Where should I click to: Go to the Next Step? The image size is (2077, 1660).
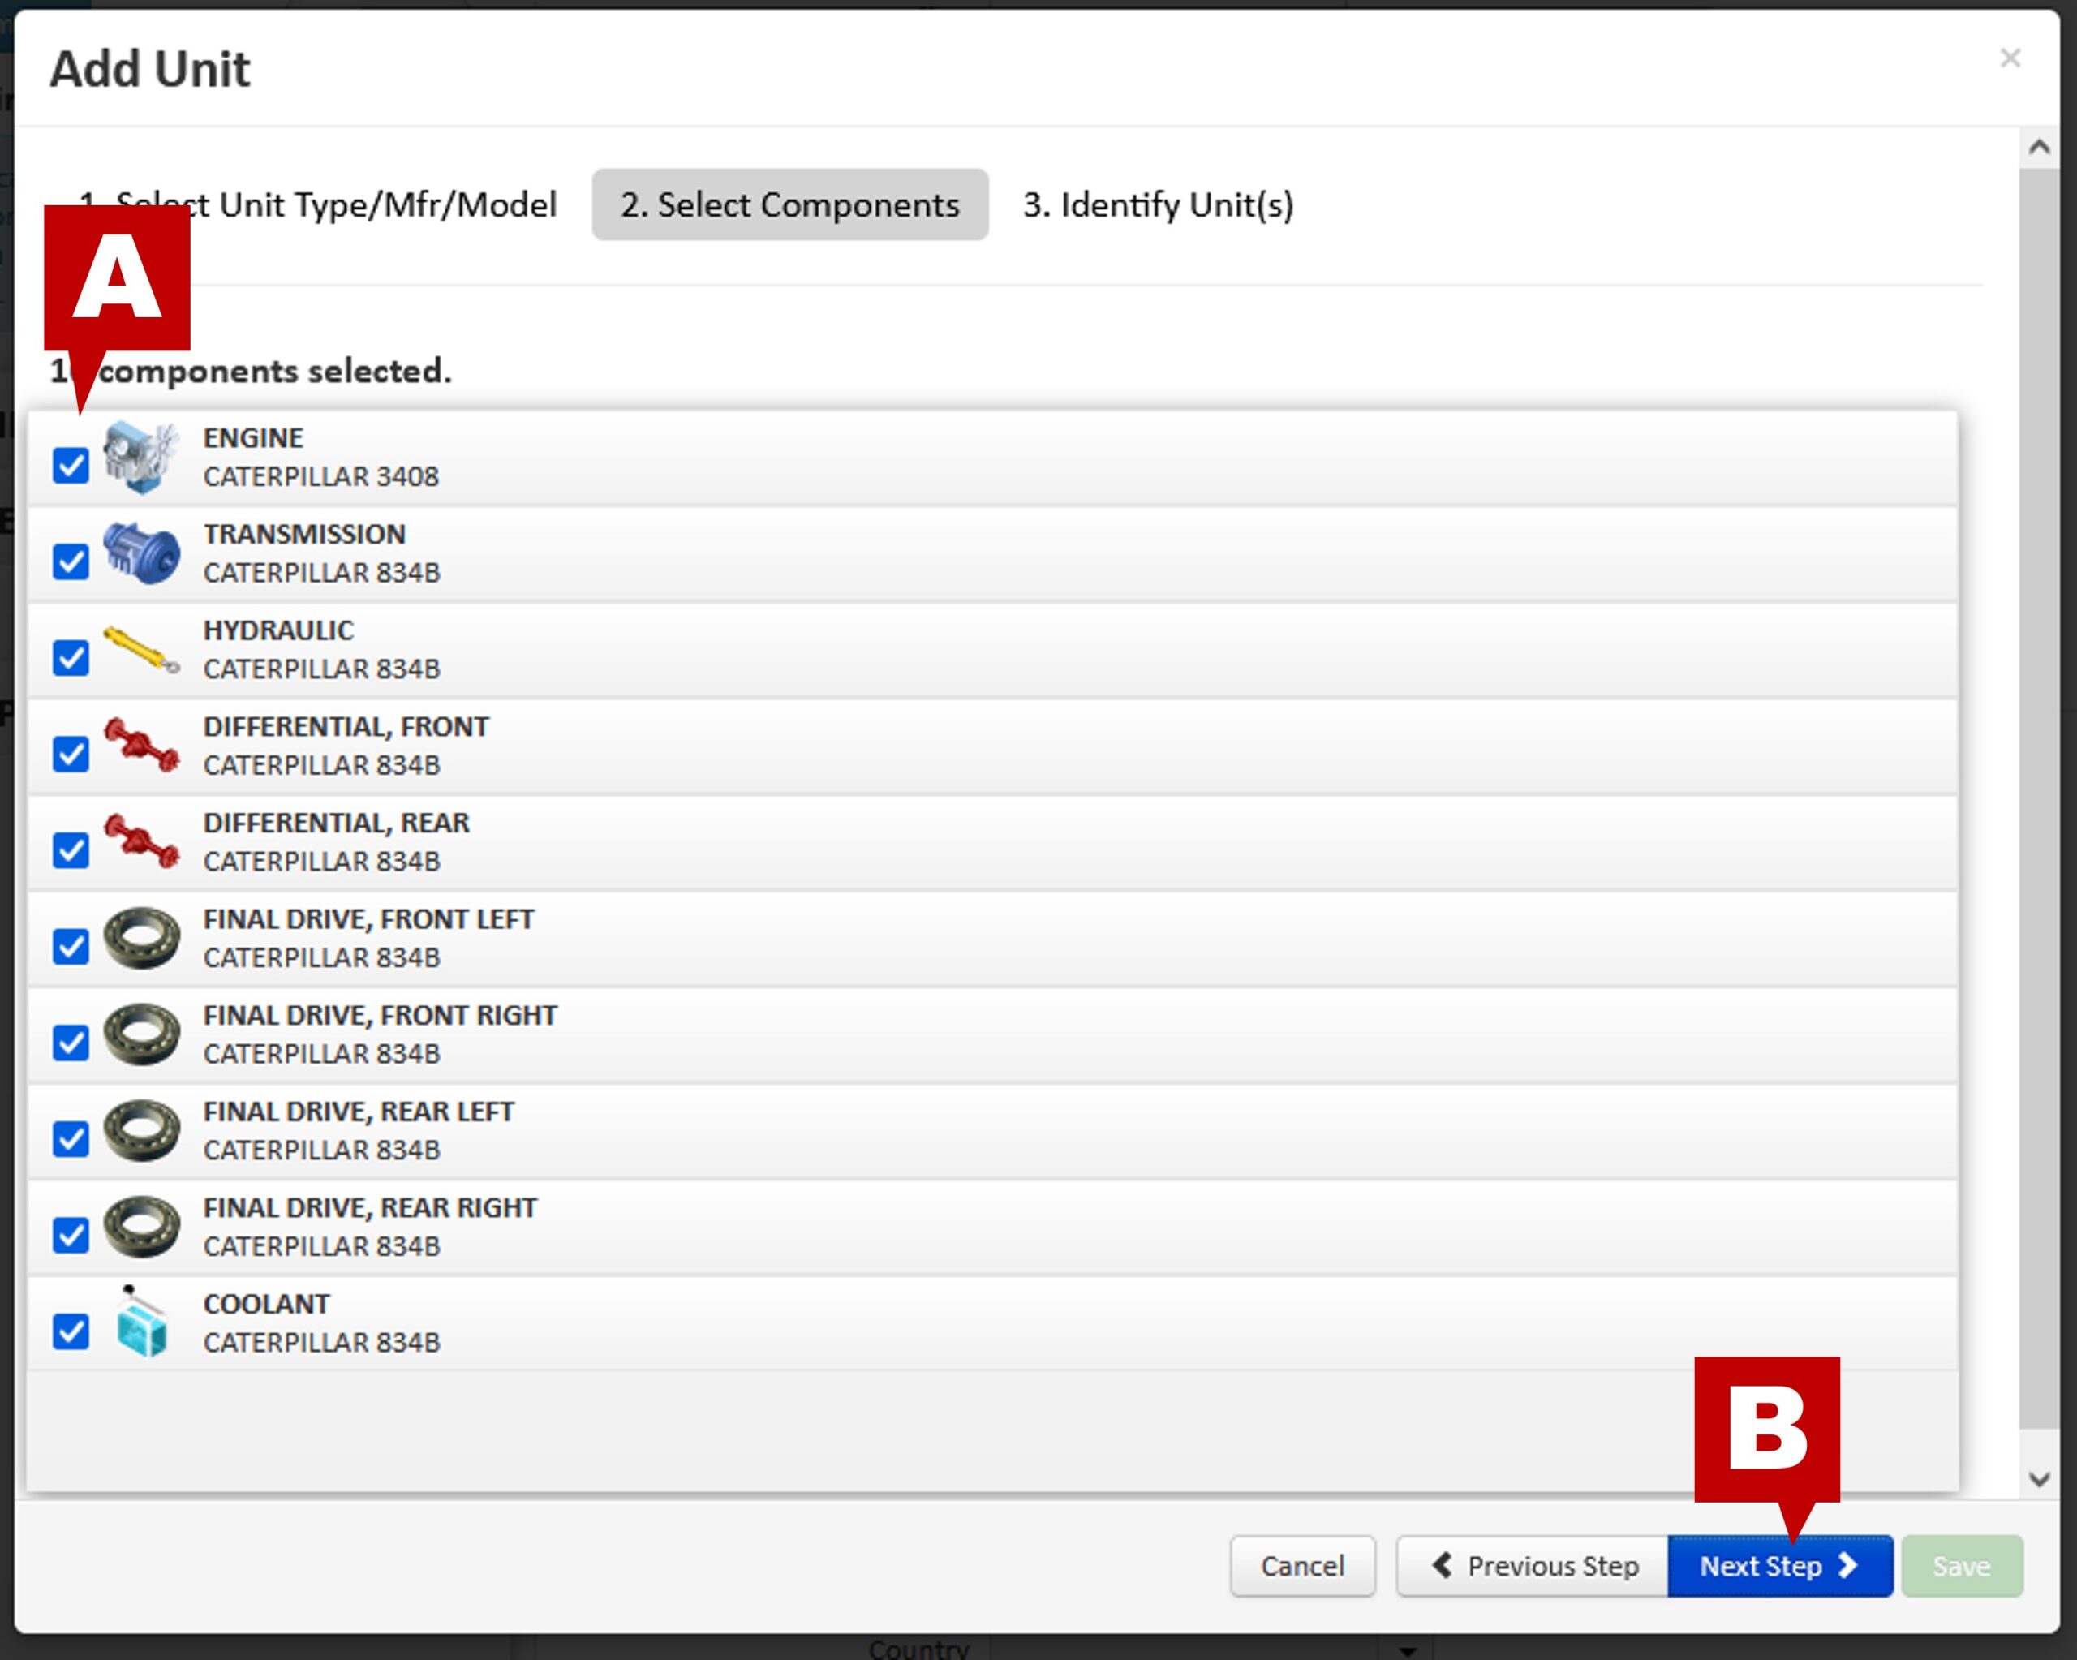(1778, 1567)
